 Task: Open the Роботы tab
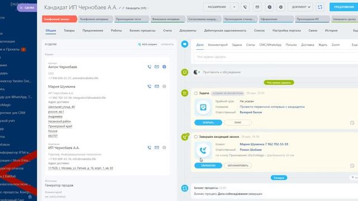pos(116,31)
